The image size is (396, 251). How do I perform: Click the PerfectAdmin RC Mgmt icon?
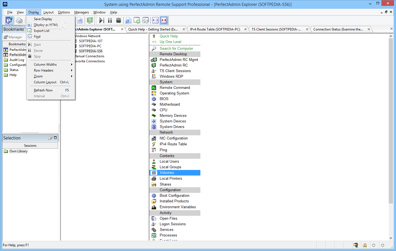pyautogui.click(x=154, y=60)
